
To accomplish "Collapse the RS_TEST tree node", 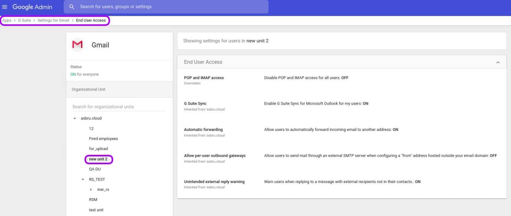I will [83, 180].
